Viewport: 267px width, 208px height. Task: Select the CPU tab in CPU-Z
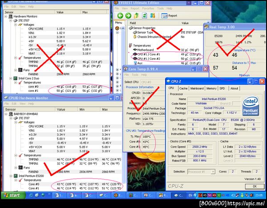point(171,88)
